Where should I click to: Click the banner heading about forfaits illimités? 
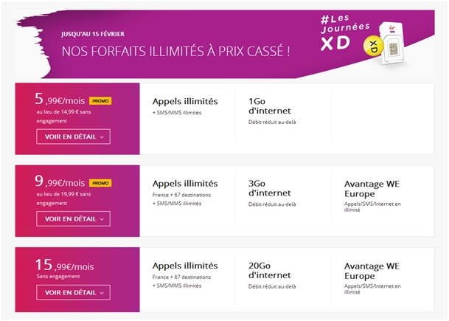pyautogui.click(x=174, y=52)
